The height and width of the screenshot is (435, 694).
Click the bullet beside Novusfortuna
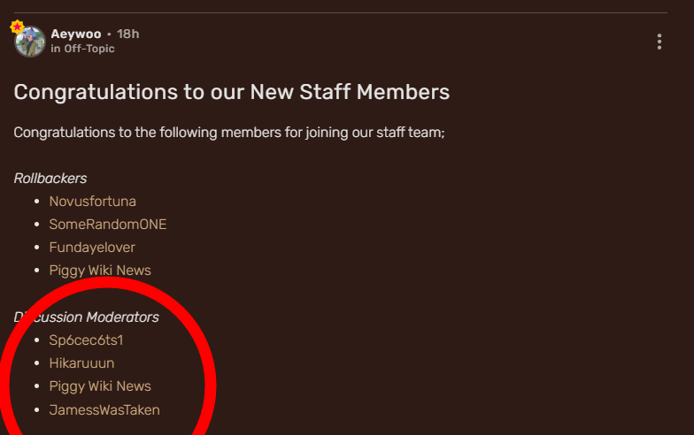tap(36, 202)
